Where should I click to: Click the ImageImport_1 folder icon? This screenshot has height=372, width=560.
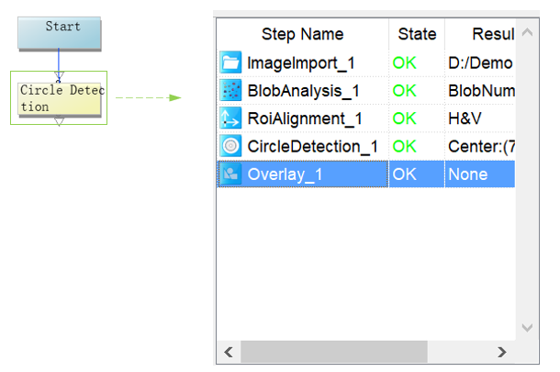[x=230, y=63]
